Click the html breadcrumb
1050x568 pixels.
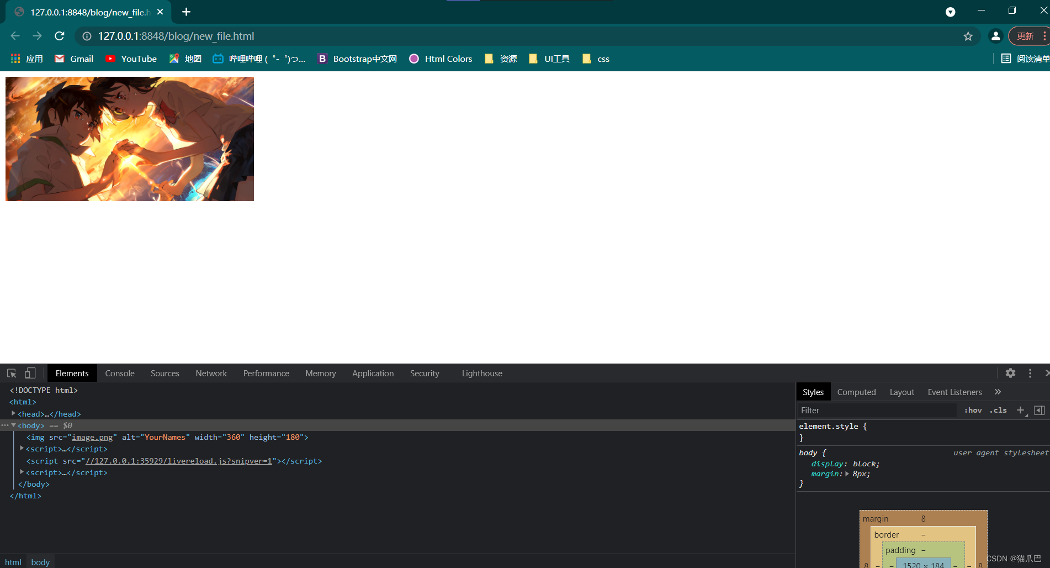pyautogui.click(x=13, y=562)
